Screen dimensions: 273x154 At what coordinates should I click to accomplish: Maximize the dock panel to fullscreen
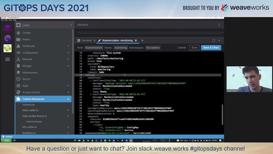[x=214, y=40]
